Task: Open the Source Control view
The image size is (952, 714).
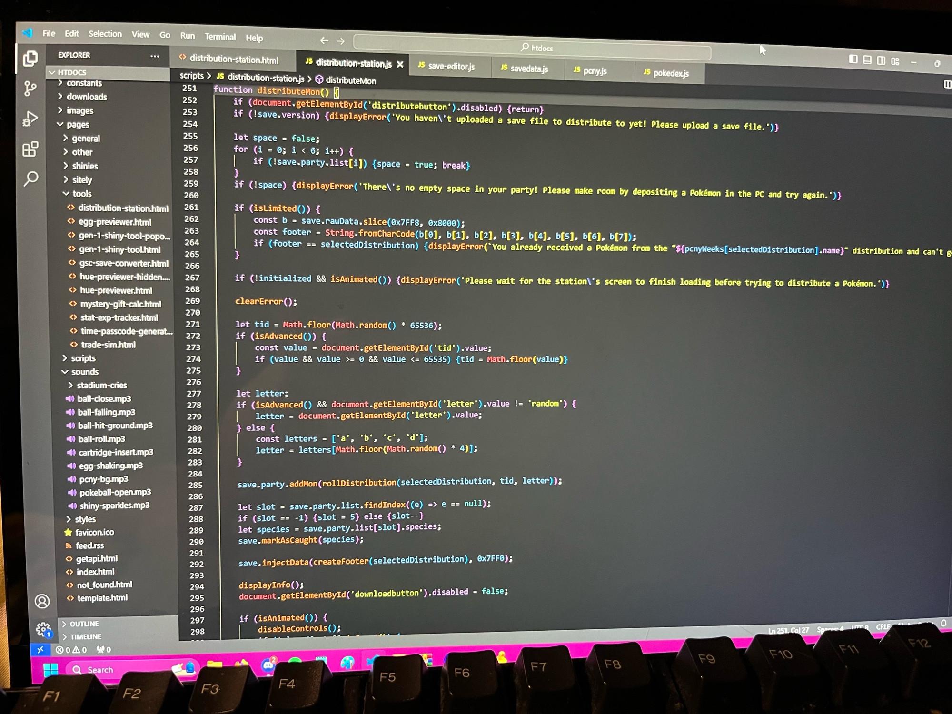Action: 30,89
